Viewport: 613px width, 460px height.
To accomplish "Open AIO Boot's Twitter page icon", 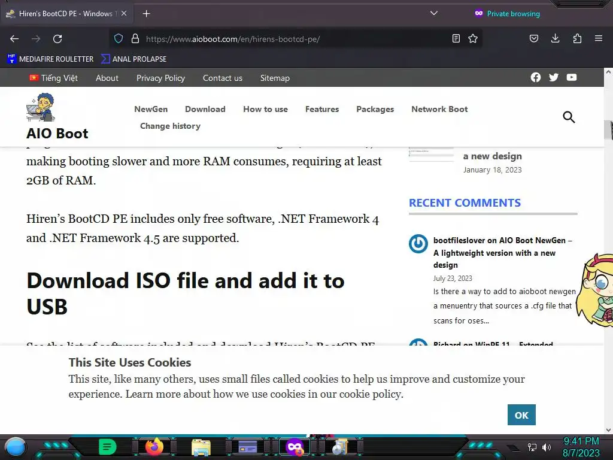I will tap(554, 77).
